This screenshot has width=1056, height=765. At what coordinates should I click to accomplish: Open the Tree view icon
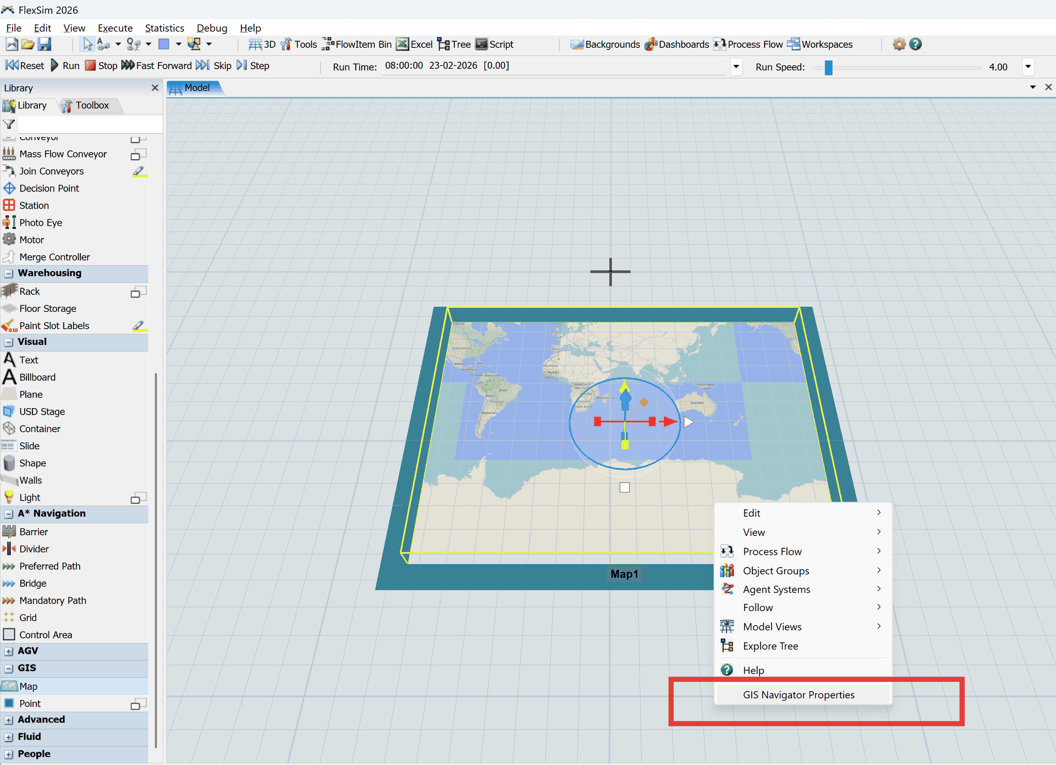(x=443, y=44)
